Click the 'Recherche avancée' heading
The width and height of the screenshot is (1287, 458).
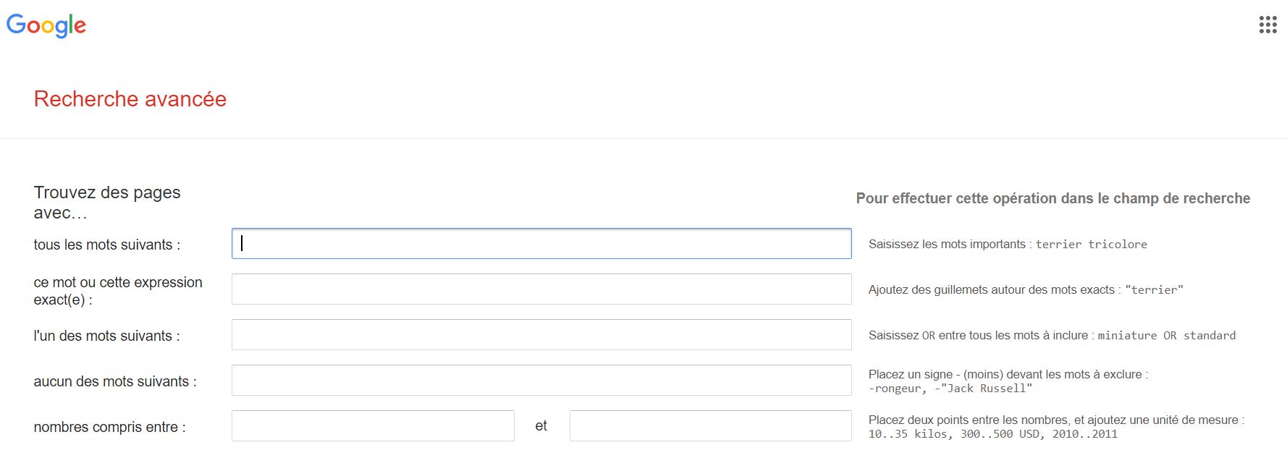point(130,99)
